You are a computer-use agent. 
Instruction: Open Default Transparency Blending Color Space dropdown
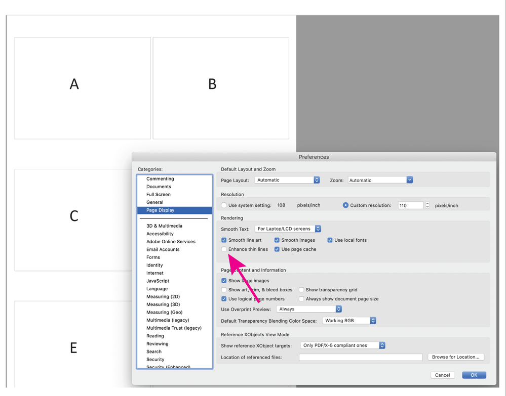349,321
